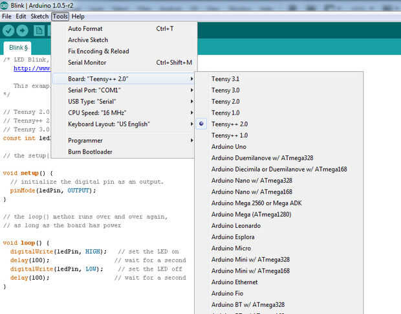Choose Archive Sketch menu entry
Screen dimensions: 401x314
point(124,40)
